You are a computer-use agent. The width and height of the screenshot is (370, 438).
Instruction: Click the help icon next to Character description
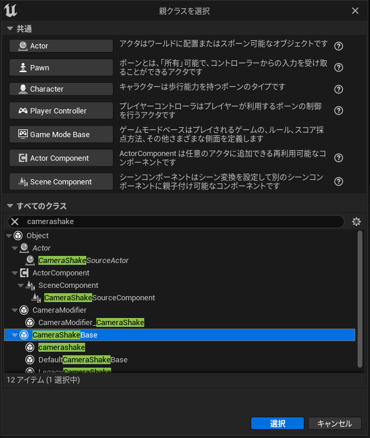[x=339, y=89]
